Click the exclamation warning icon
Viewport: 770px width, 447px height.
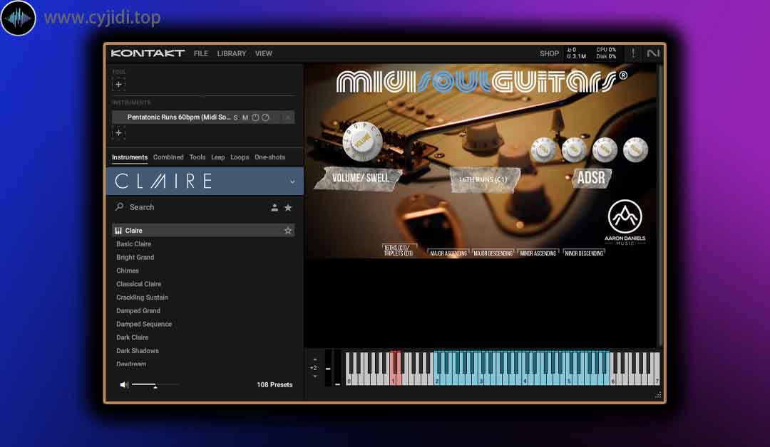point(633,53)
